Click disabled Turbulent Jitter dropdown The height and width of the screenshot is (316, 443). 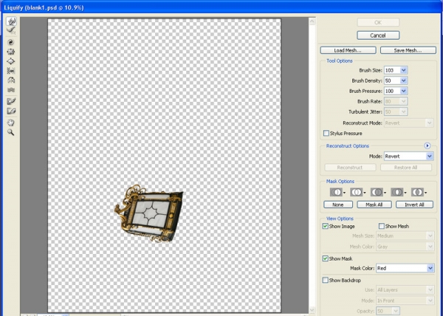coord(396,111)
